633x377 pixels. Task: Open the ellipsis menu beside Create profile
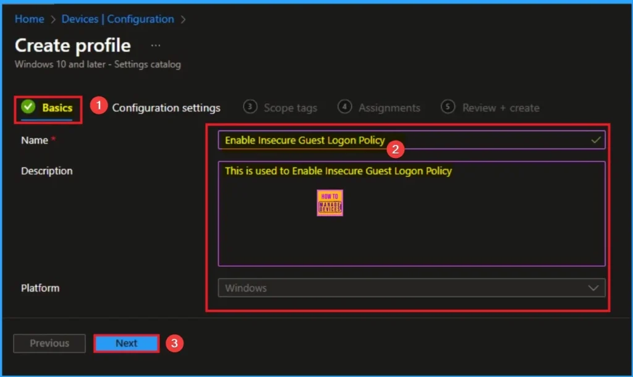click(x=156, y=46)
